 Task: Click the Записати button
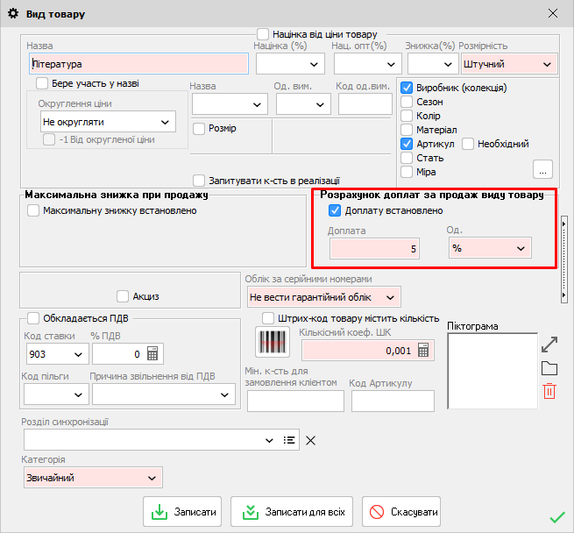coord(182,511)
